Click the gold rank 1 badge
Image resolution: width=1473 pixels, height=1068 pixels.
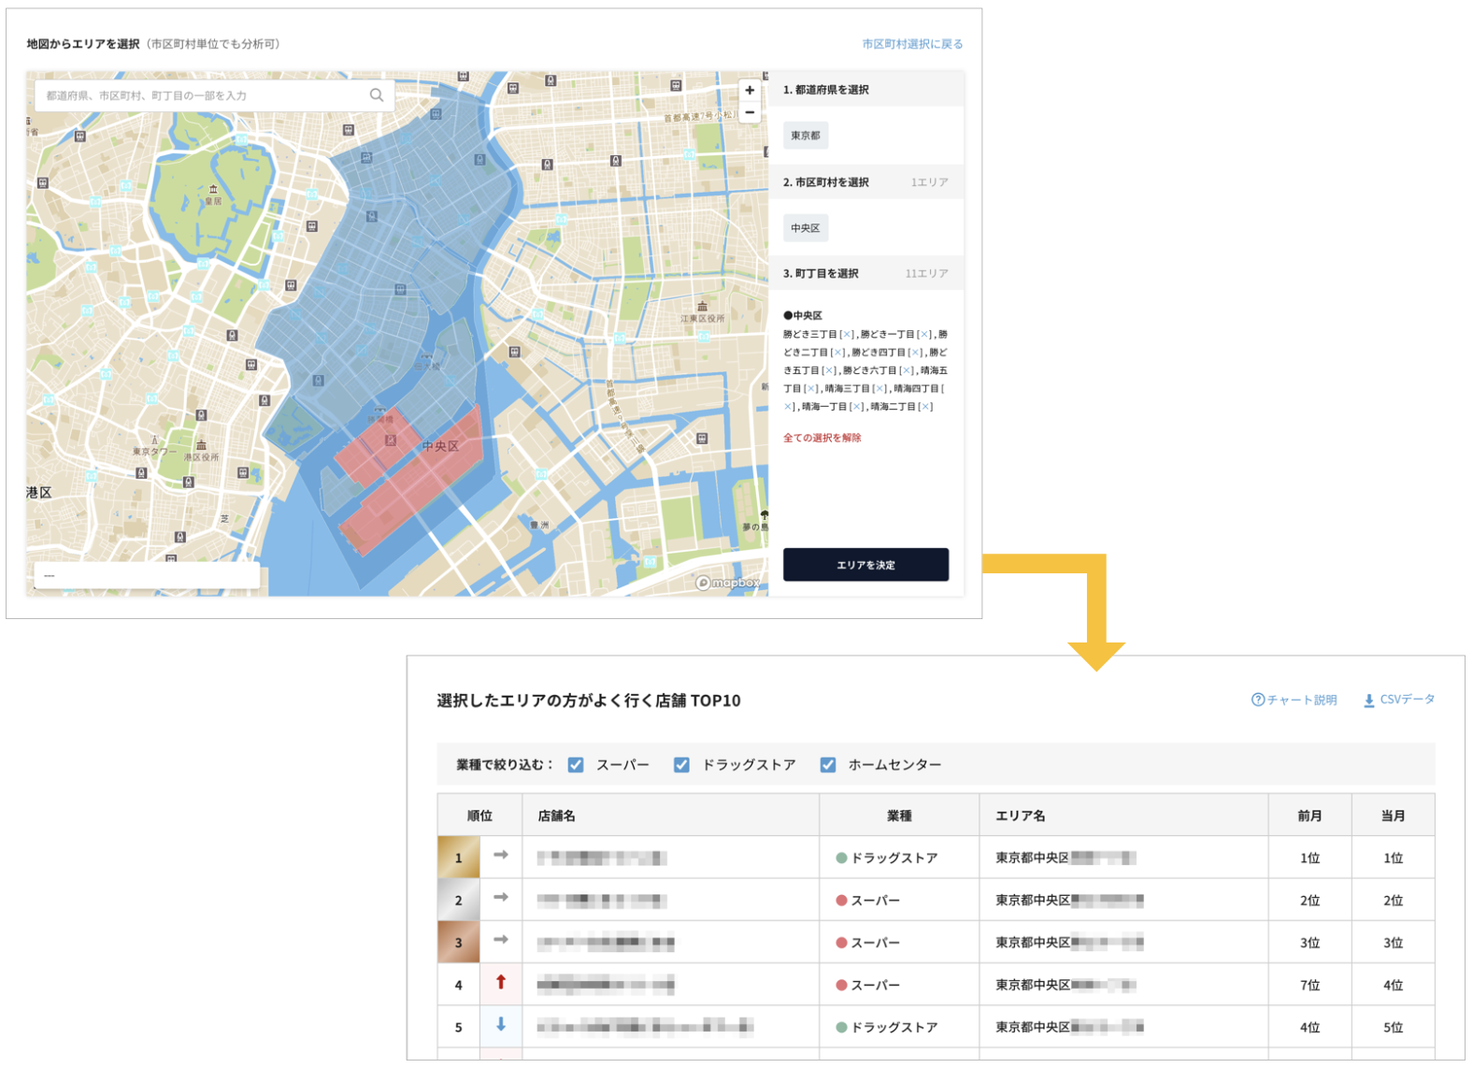pyautogui.click(x=459, y=858)
